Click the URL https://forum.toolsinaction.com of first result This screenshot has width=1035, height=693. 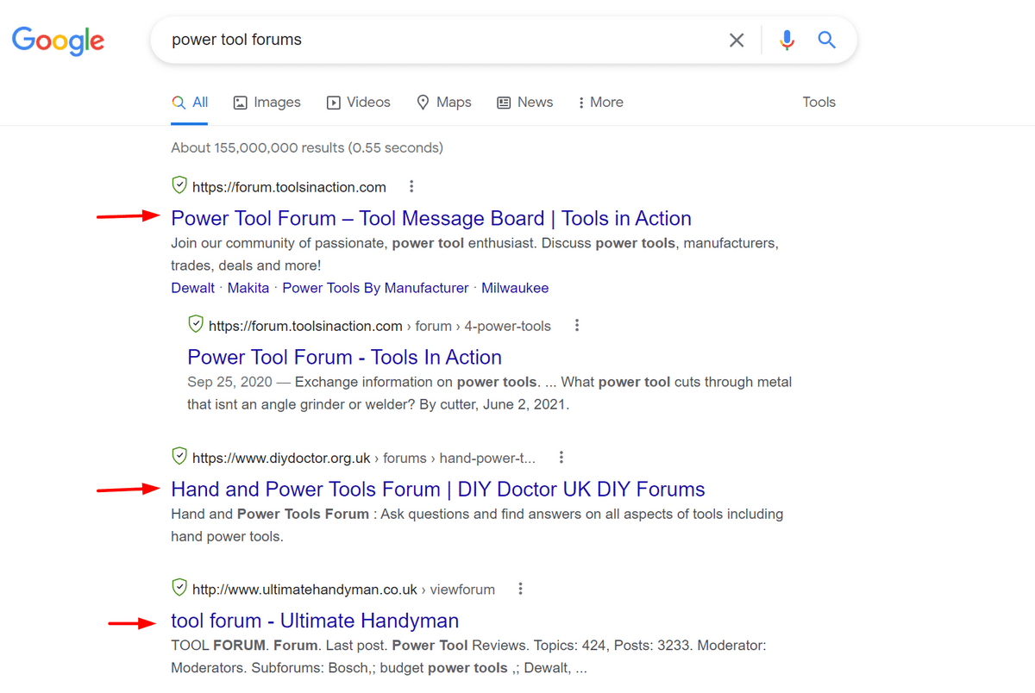tap(289, 187)
